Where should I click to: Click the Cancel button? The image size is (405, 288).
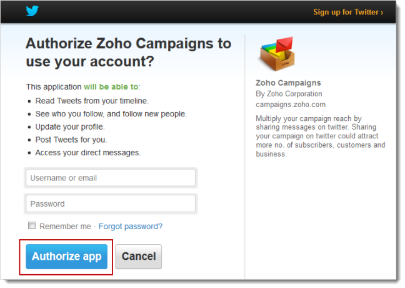[x=139, y=257]
